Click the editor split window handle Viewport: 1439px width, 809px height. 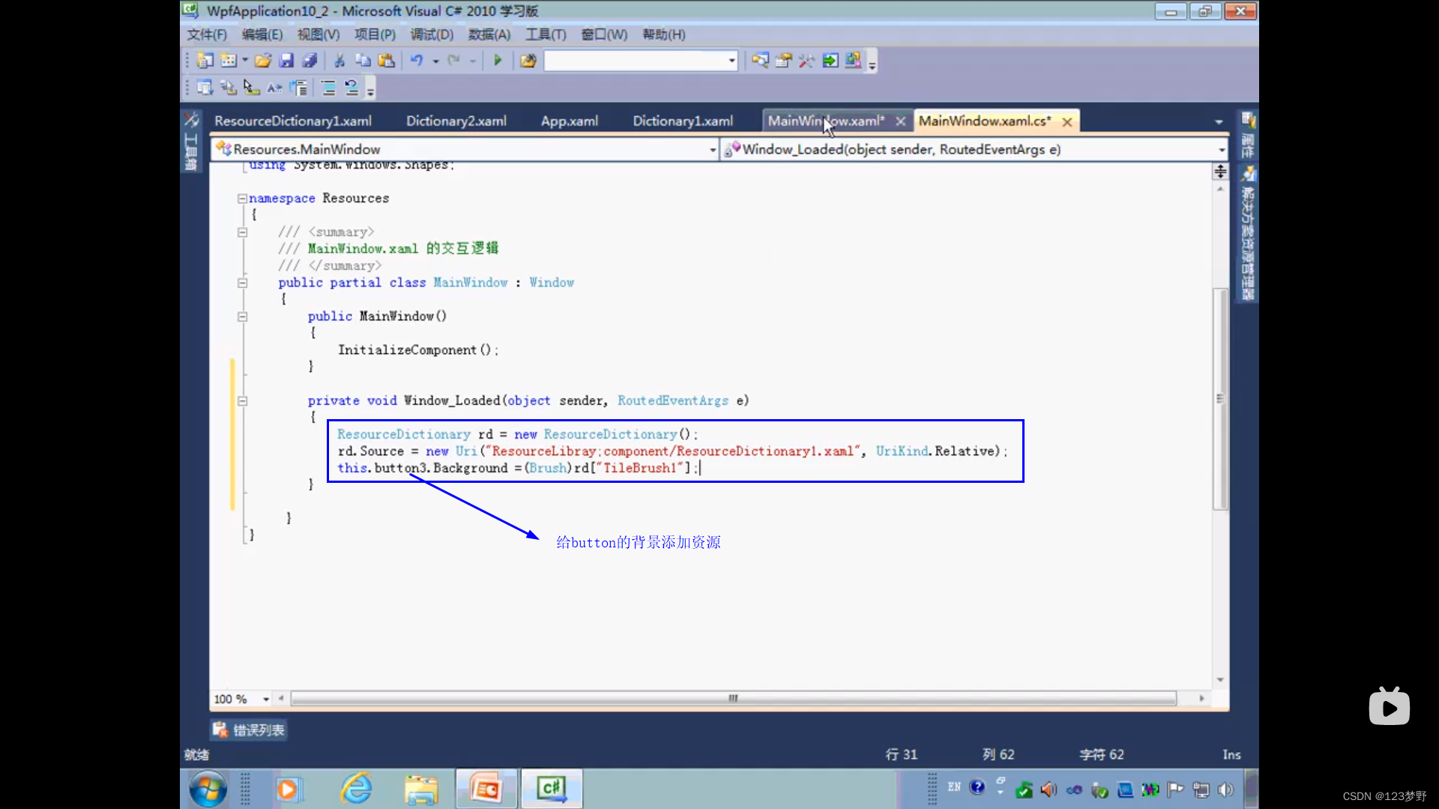coord(1220,172)
